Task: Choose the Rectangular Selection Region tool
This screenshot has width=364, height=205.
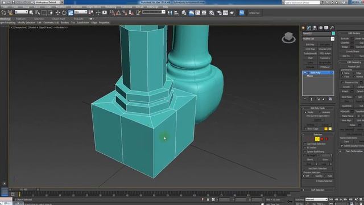Action: pyautogui.click(x=44, y=13)
